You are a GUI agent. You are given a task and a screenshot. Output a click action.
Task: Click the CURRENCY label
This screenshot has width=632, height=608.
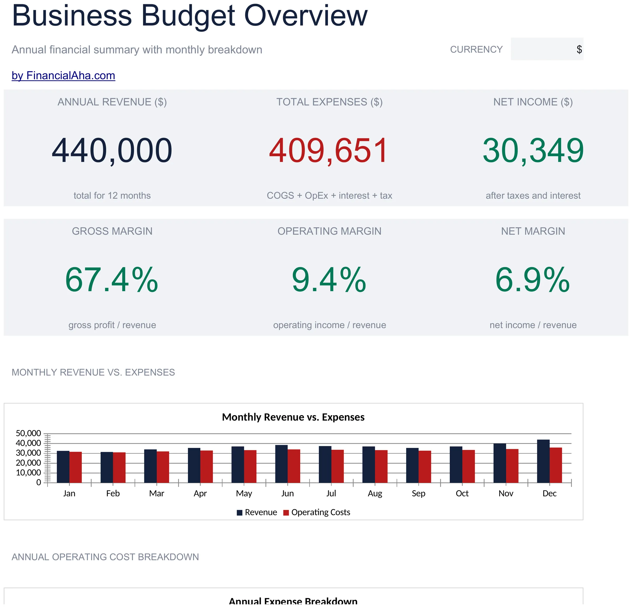pos(476,49)
